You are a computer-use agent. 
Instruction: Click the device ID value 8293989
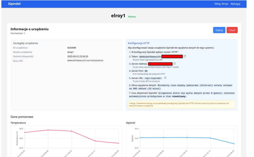tap(72, 48)
